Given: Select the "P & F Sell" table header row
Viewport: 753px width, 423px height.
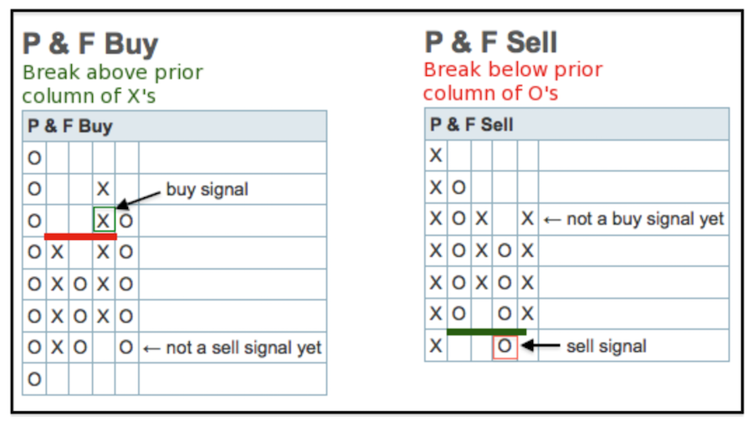Looking at the screenshot, I should click(x=576, y=125).
